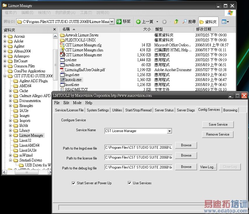
Task: Select the README.TXT file icon
Action: pos(62,90)
